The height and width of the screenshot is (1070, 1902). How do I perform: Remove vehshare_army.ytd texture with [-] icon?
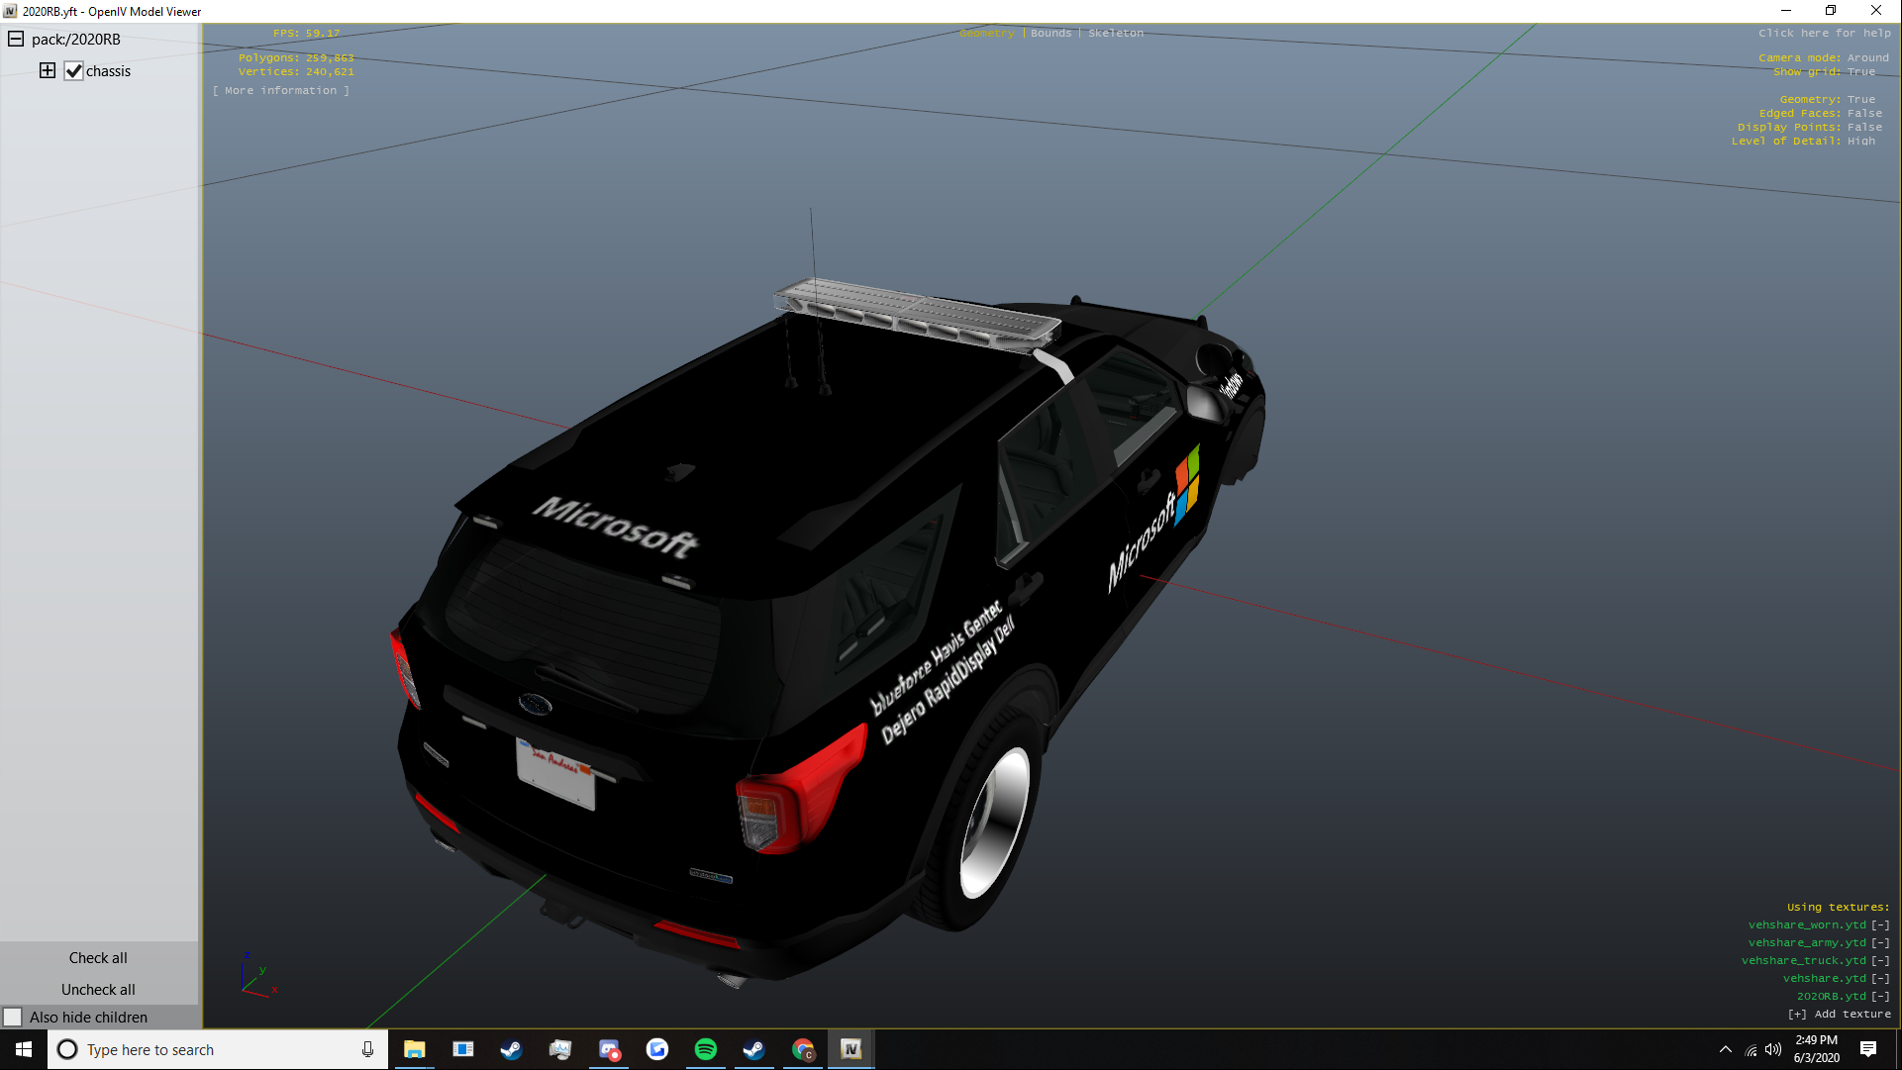pyautogui.click(x=1880, y=943)
